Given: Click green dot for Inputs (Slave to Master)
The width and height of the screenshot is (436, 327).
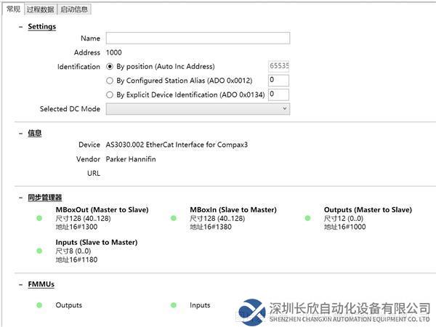Looking at the screenshot, I should click(x=39, y=251).
